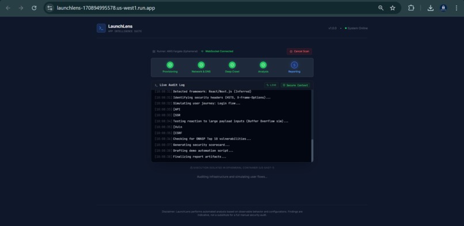Screen dimensions: 464x226
Task: Click the 'Reporting' step label
Action: pyautogui.click(x=294, y=72)
